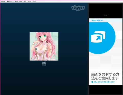Open the 通話 (Call) menu

tap(20, 2)
